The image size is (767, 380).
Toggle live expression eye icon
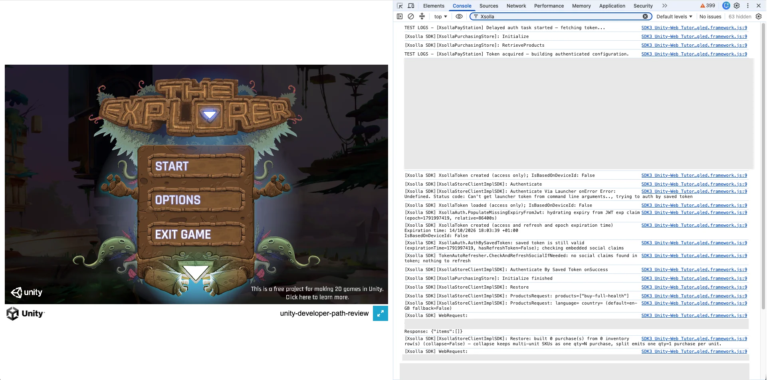[459, 16]
